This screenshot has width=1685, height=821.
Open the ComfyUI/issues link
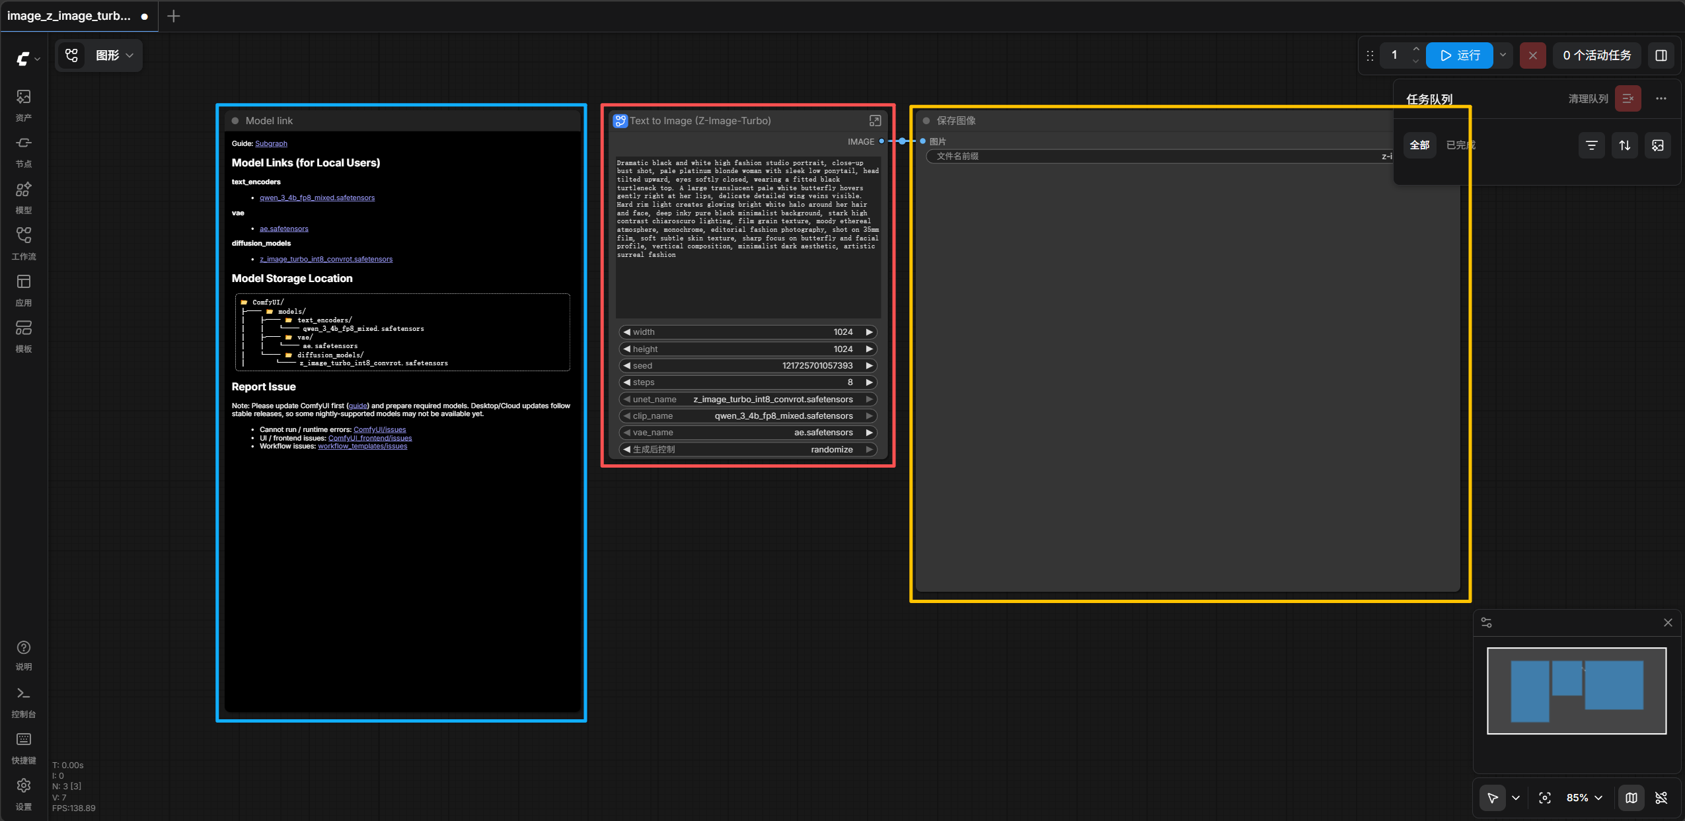coord(380,430)
